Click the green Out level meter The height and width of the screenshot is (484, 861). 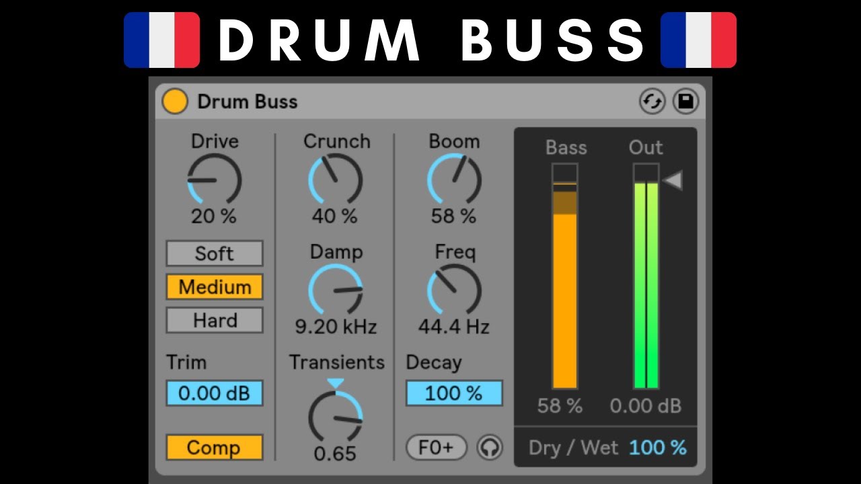646,276
